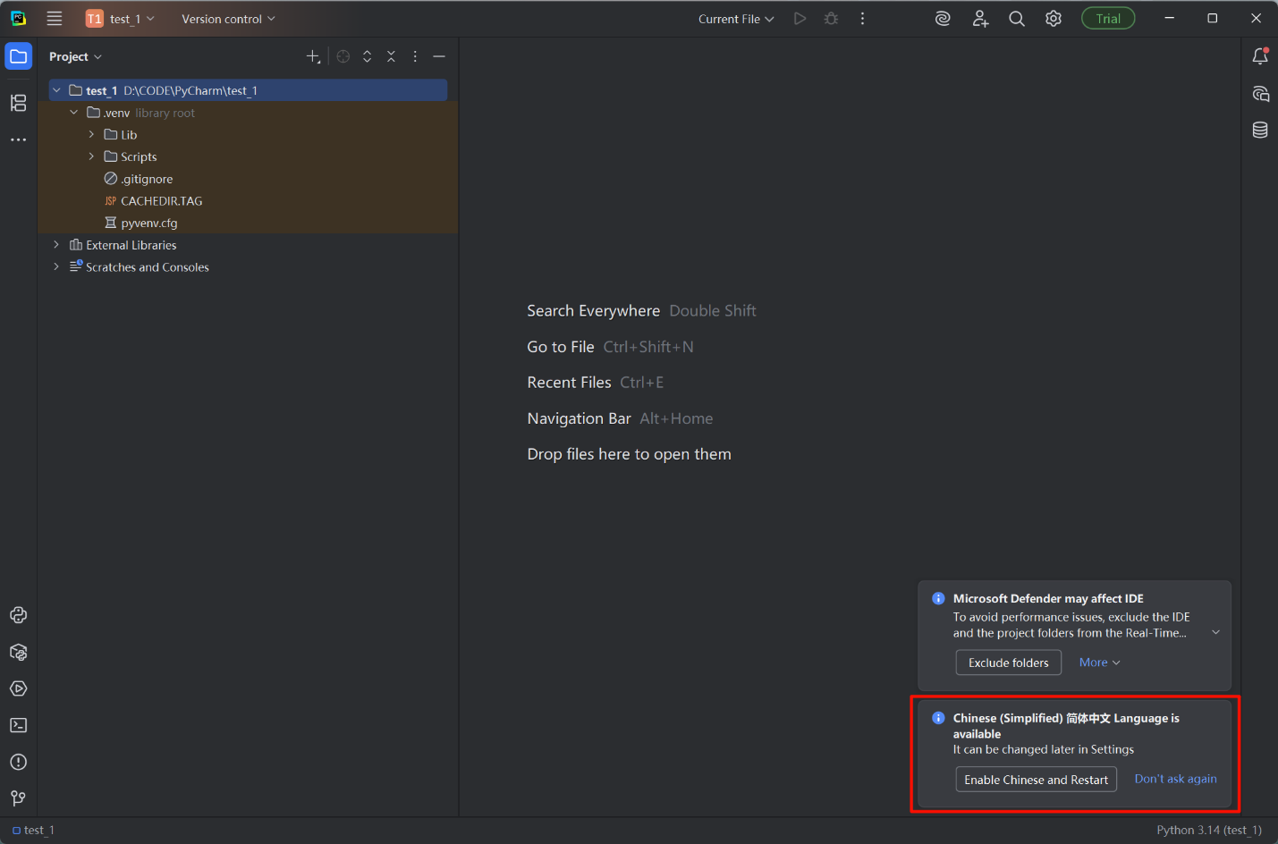
Task: Click the Trial license button
Action: coord(1108,19)
